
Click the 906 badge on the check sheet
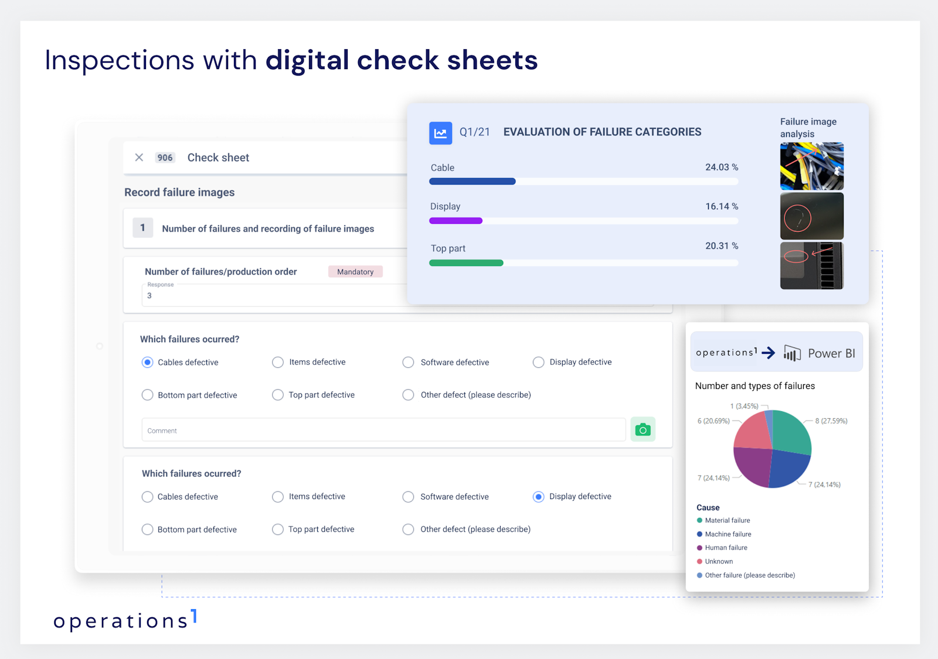[165, 157]
